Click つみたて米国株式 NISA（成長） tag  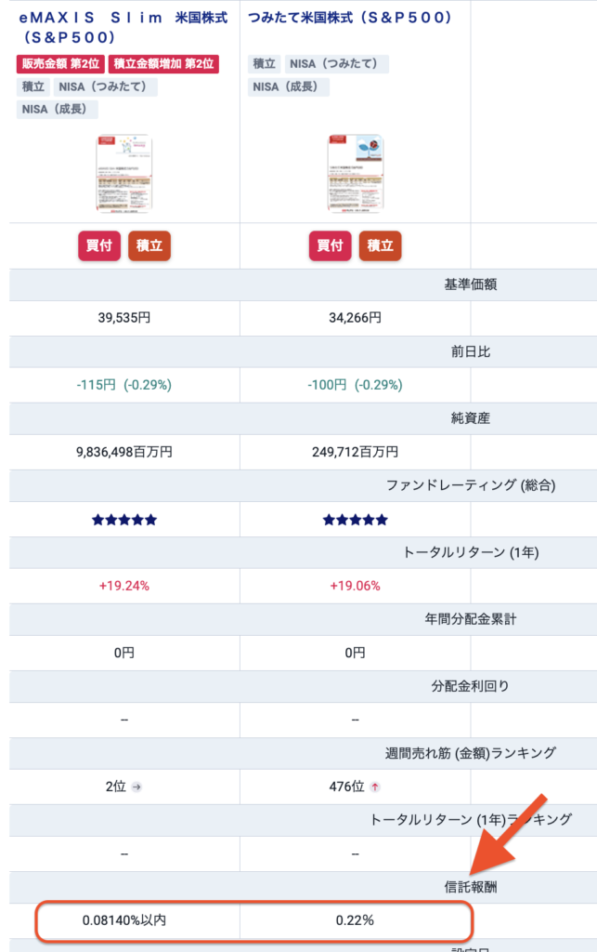click(289, 87)
